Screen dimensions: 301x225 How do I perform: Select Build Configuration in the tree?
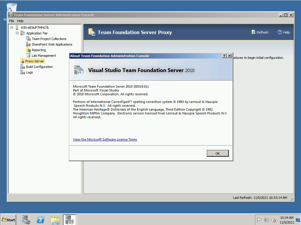pyautogui.click(x=39, y=67)
